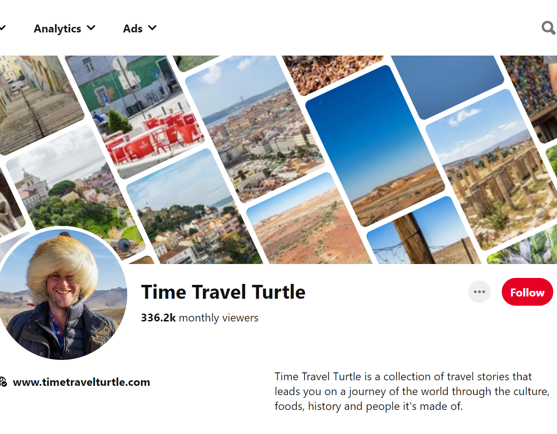
Task: Click the 336.2k monthly viewers text
Action: click(200, 318)
